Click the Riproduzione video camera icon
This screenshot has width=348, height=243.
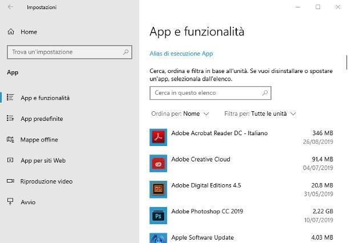10,181
